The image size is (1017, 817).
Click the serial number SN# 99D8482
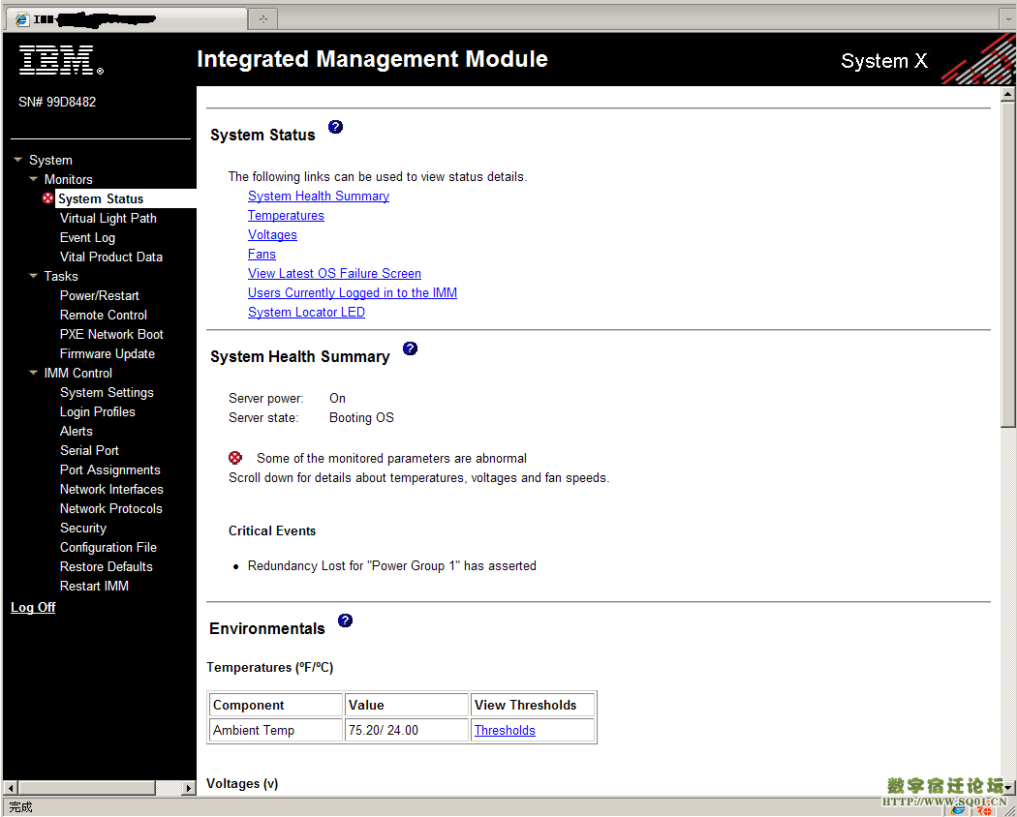pyautogui.click(x=57, y=102)
